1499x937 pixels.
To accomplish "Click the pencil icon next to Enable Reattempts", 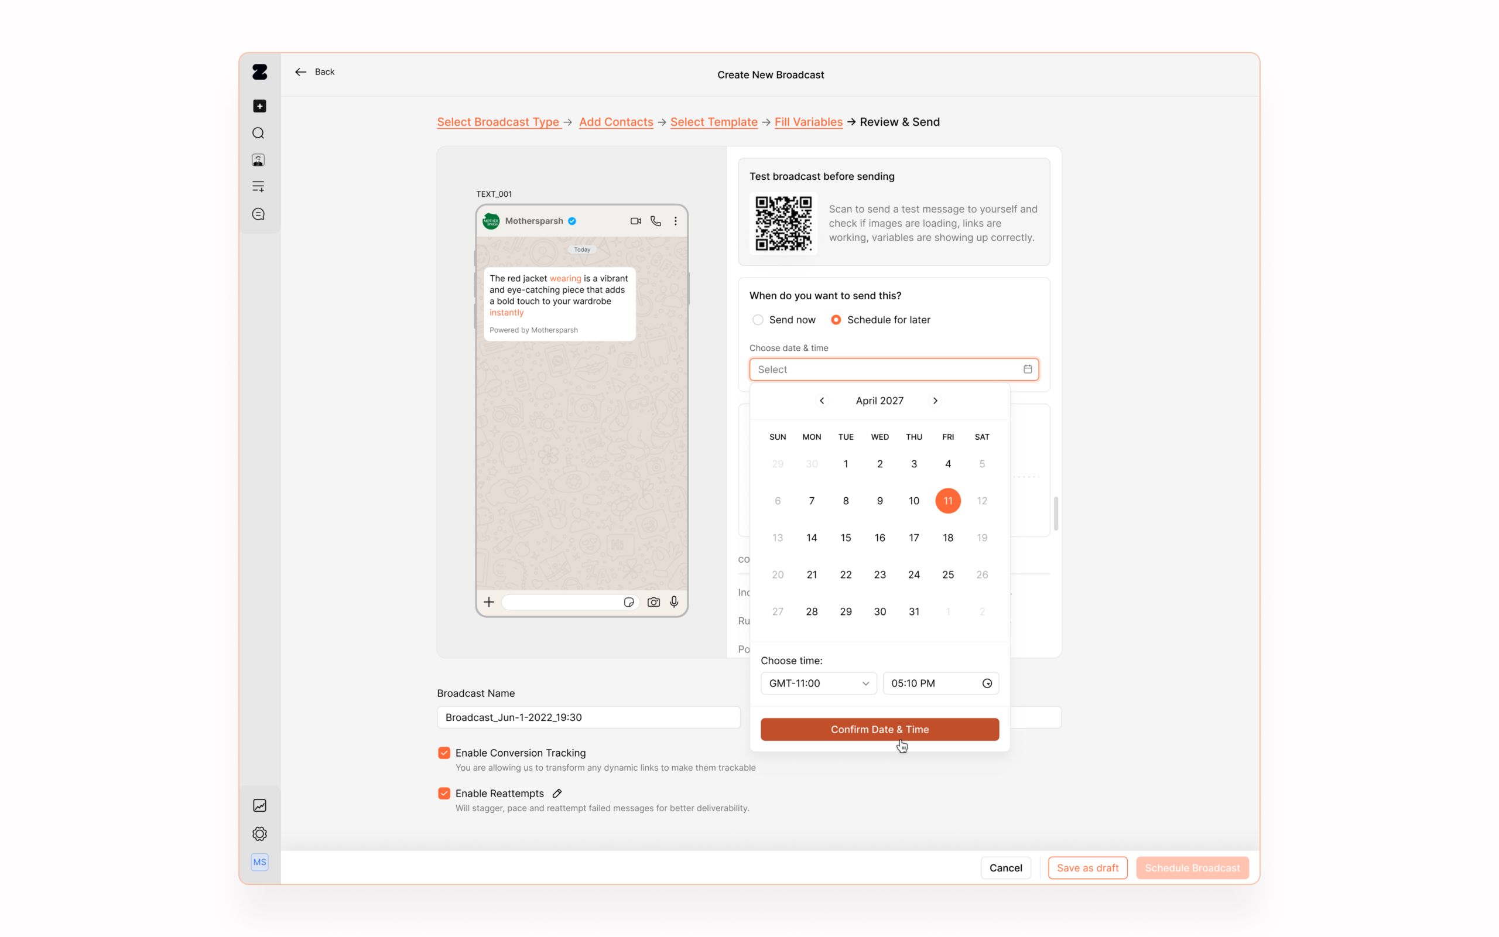I will [557, 793].
